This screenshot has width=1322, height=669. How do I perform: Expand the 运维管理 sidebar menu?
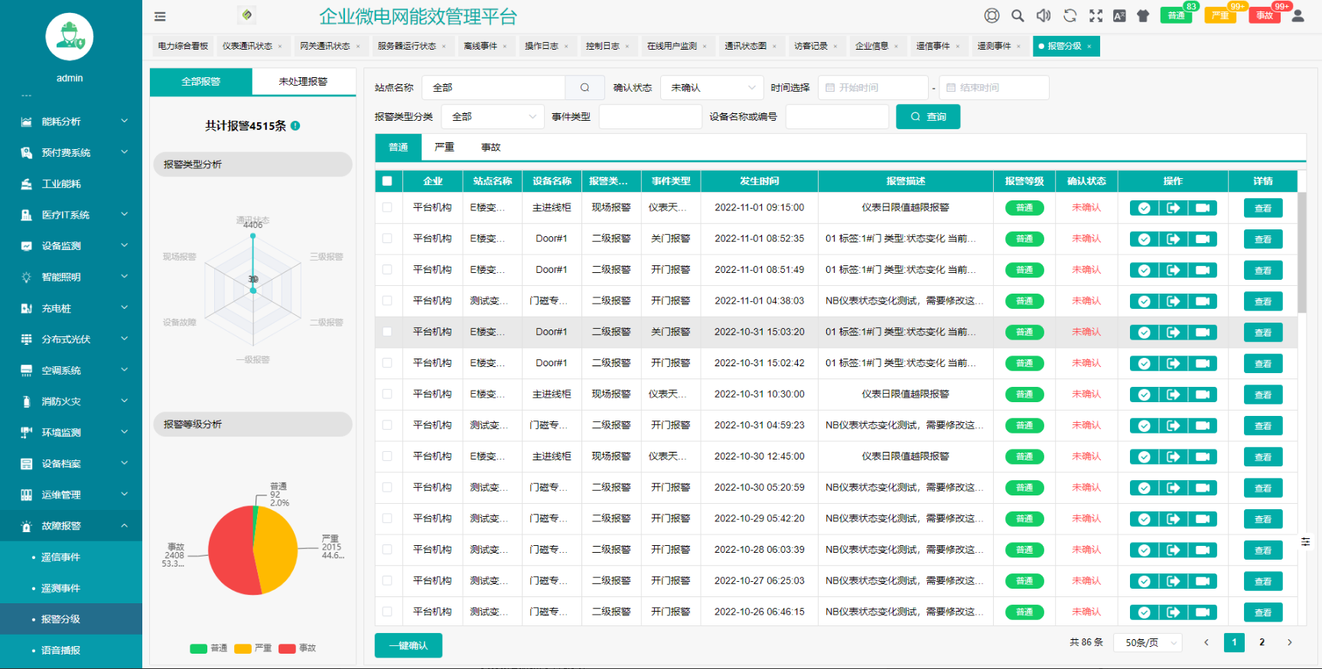(x=71, y=495)
